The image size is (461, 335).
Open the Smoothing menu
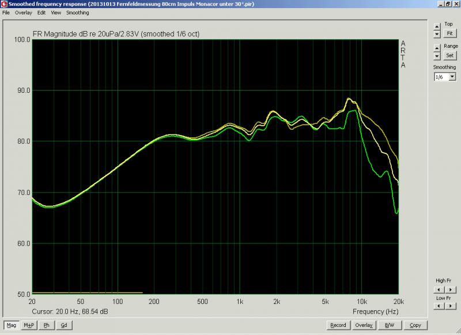click(78, 13)
